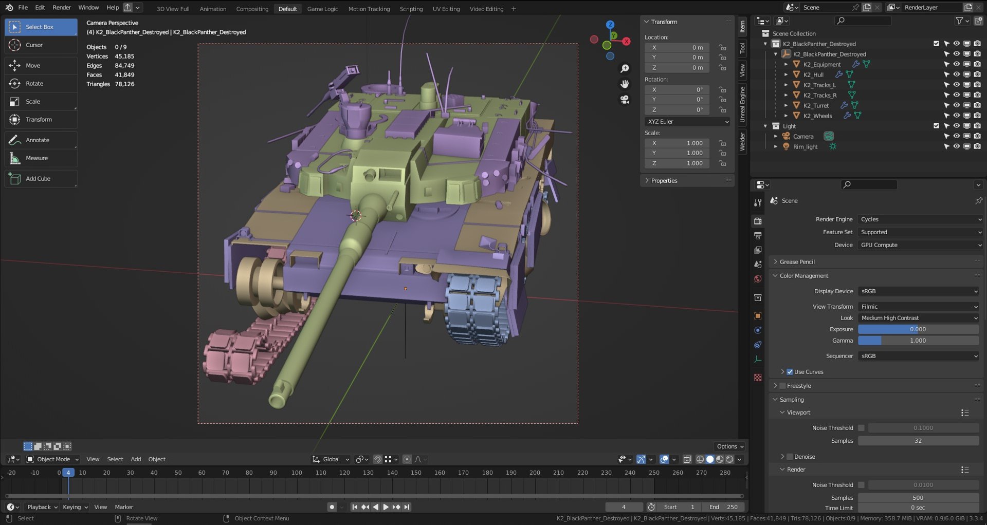This screenshot has width=987, height=525.
Task: Choose the Rotate tool
Action: point(41,84)
